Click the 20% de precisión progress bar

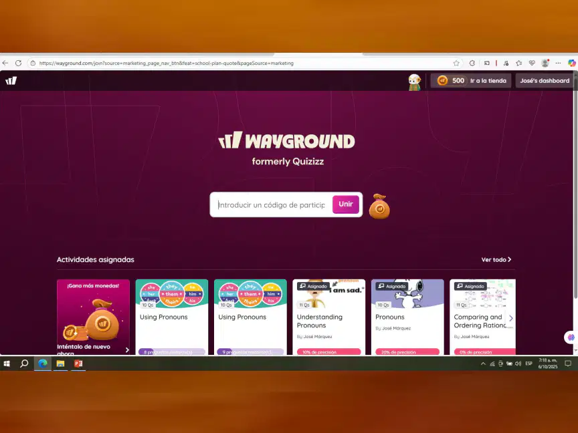click(407, 352)
